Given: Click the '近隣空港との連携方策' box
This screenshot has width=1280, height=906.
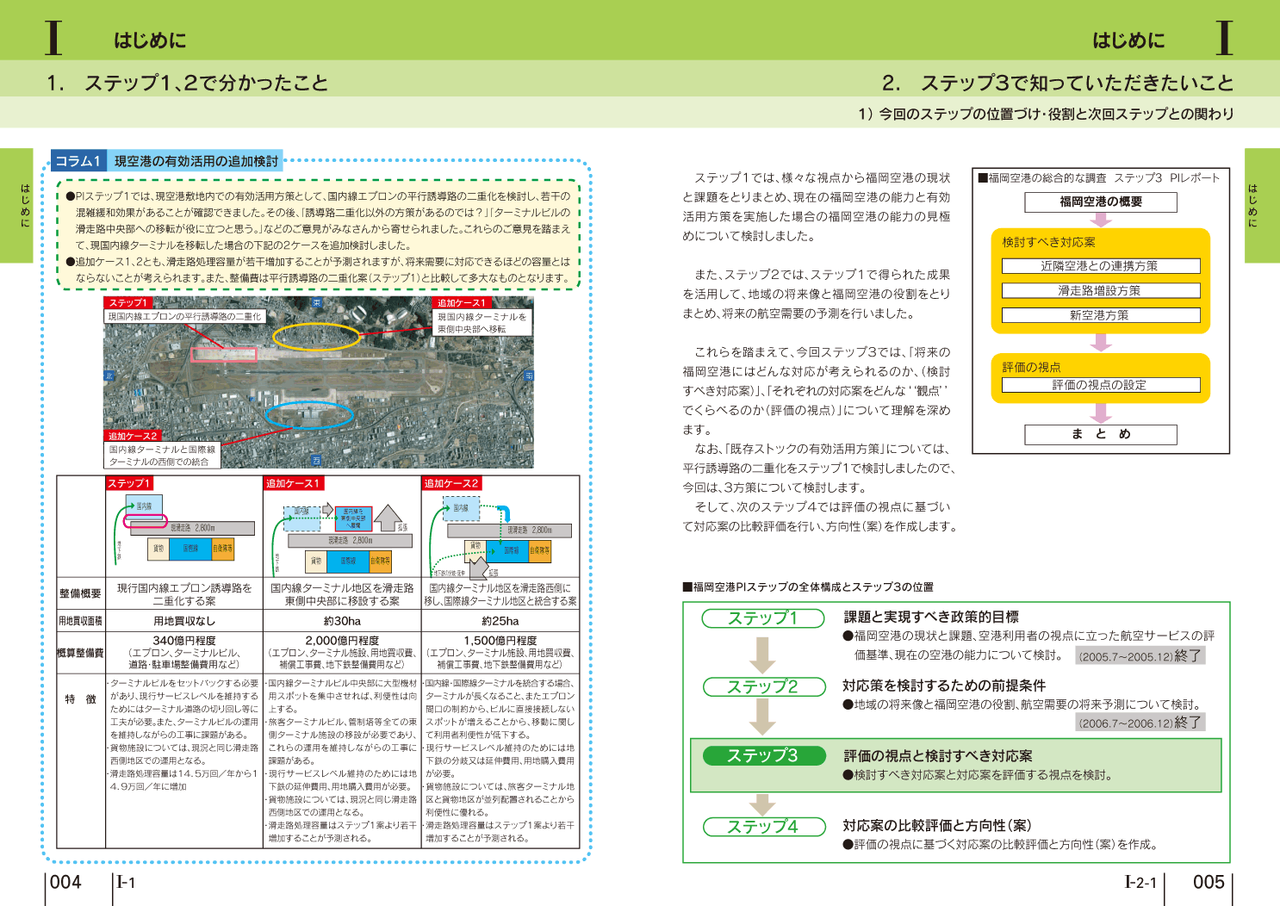Looking at the screenshot, I should [1100, 266].
